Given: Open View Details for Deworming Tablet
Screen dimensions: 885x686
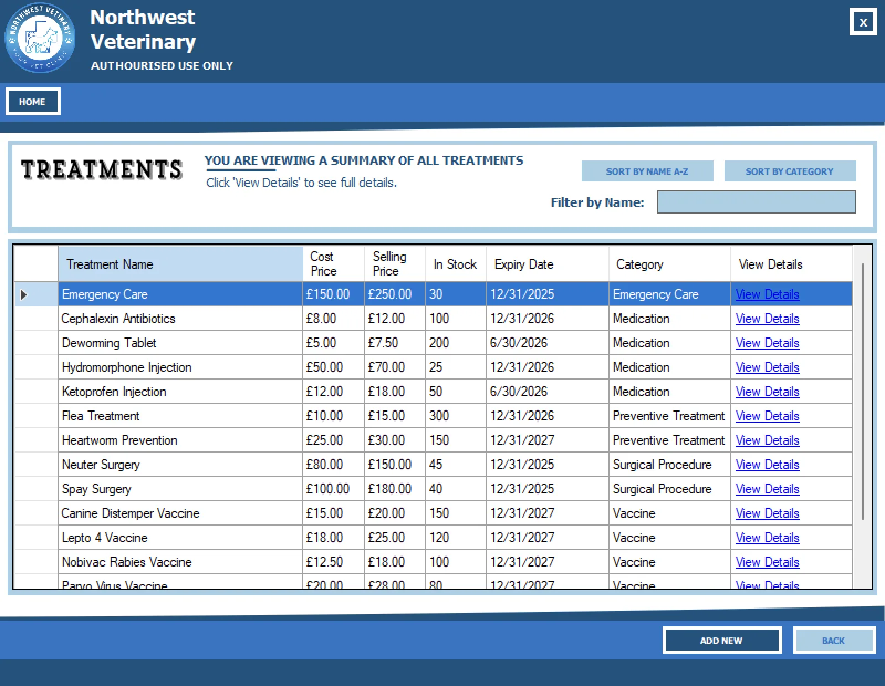Looking at the screenshot, I should click(x=767, y=343).
